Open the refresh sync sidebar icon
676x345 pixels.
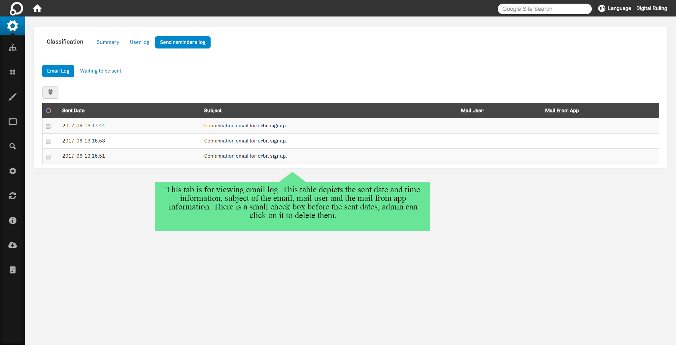pos(13,196)
